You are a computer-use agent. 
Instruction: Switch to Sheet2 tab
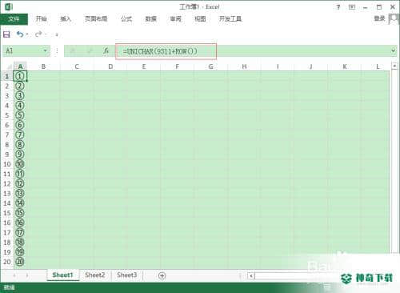[x=95, y=275]
